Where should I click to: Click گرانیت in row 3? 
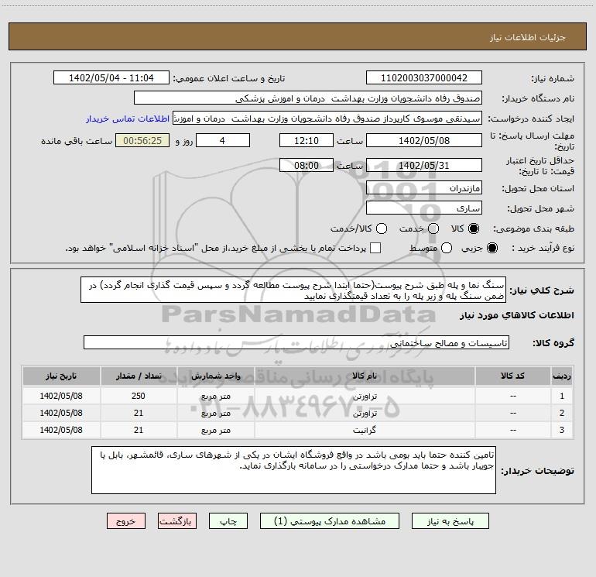click(x=365, y=430)
